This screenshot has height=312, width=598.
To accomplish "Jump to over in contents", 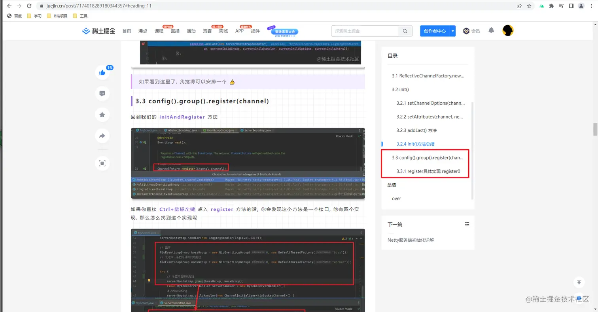I will [396, 199].
